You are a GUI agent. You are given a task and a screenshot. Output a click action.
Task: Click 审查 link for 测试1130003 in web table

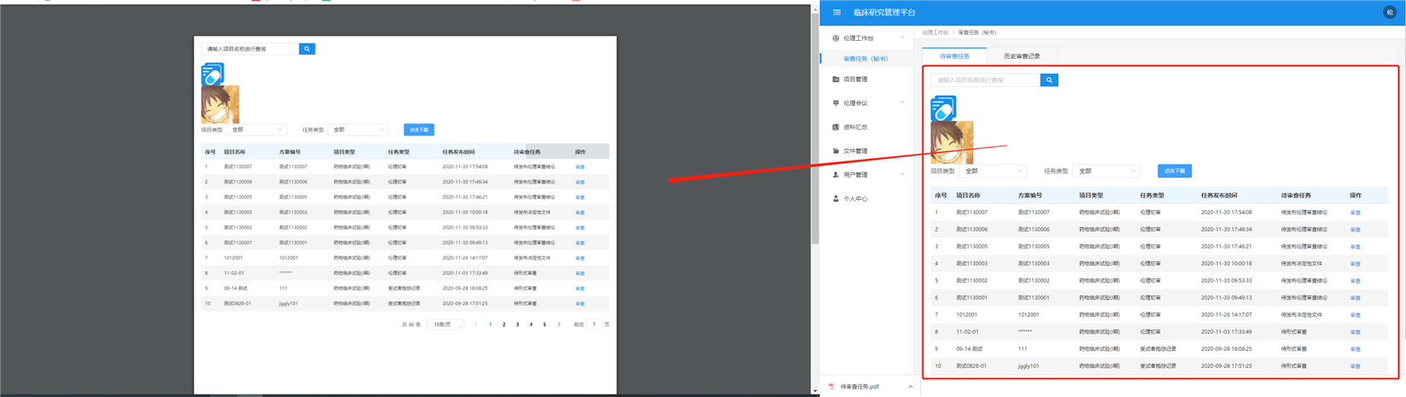tap(1355, 264)
